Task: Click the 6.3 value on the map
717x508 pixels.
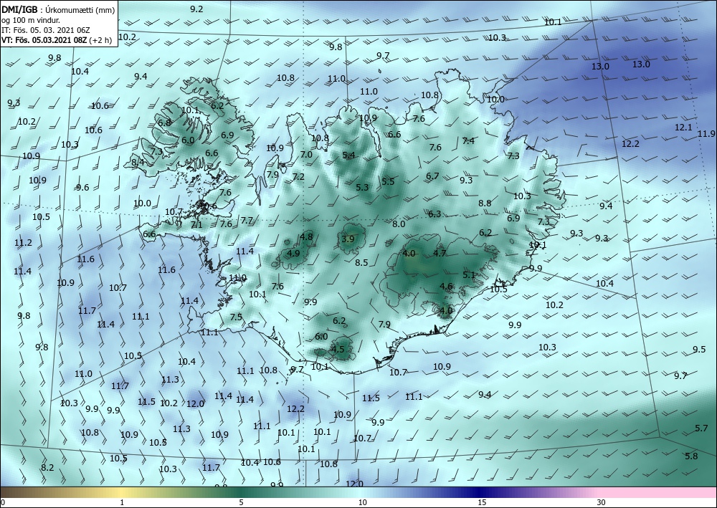Action: (435, 214)
